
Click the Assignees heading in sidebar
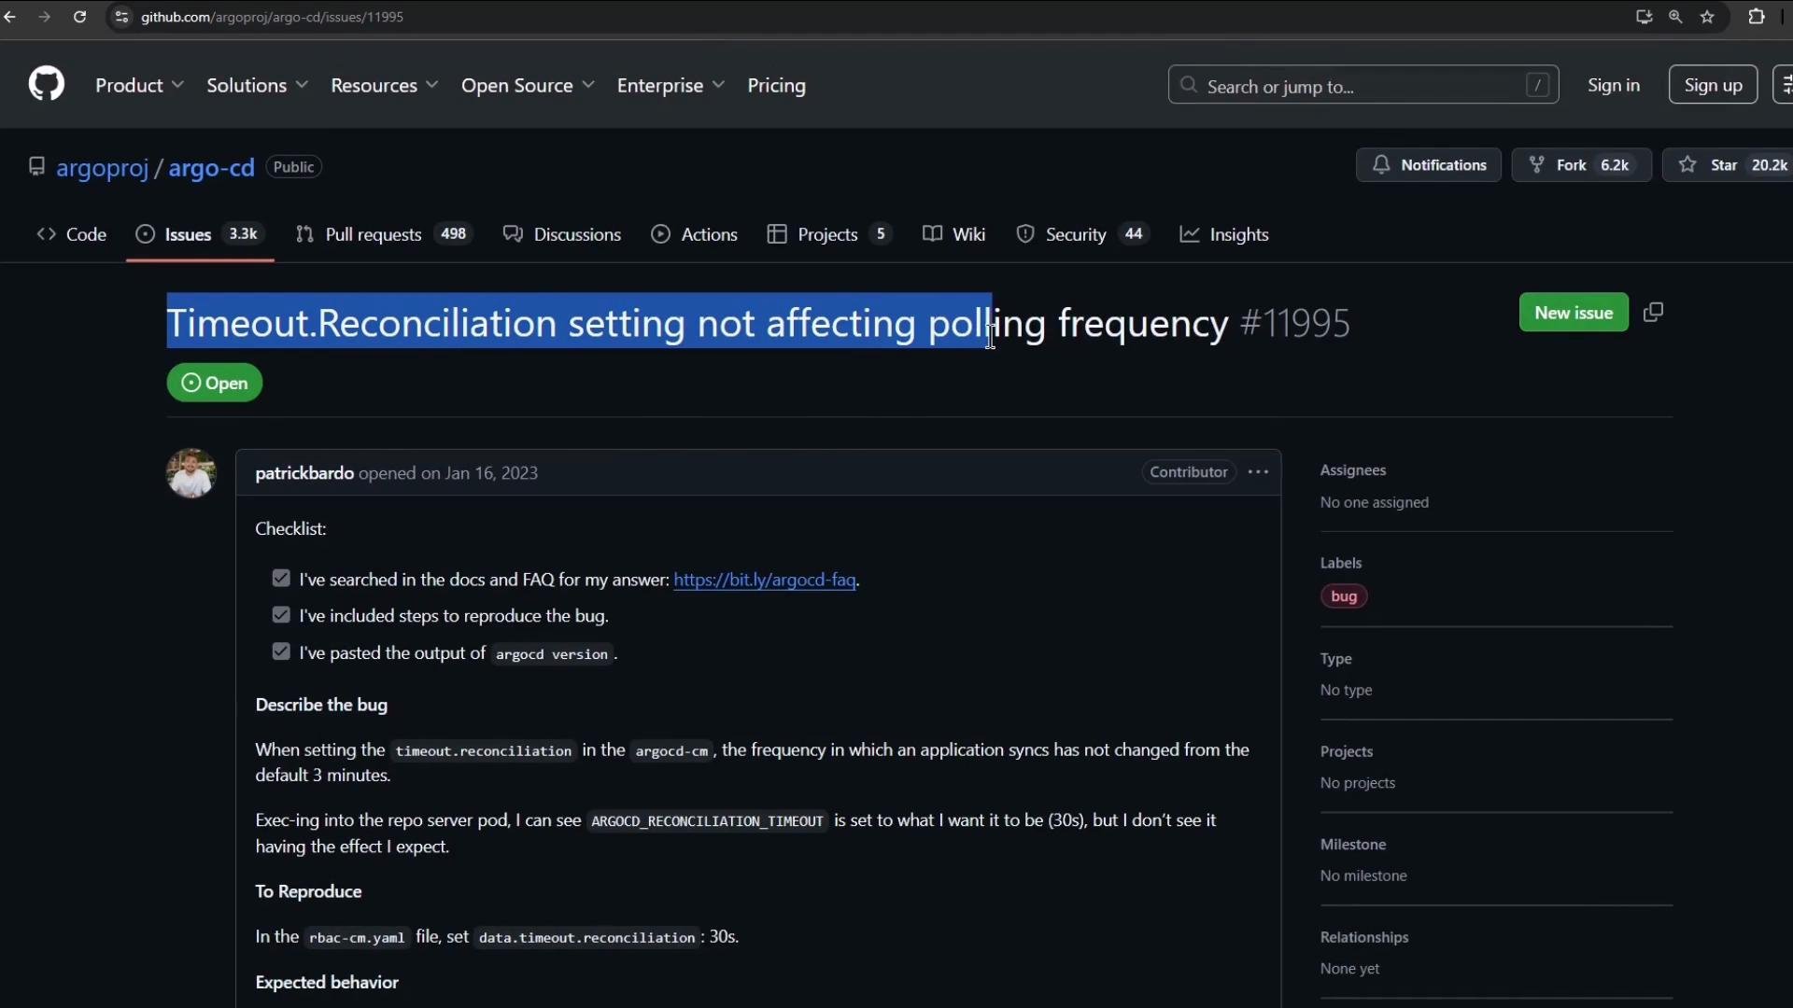pyautogui.click(x=1353, y=470)
